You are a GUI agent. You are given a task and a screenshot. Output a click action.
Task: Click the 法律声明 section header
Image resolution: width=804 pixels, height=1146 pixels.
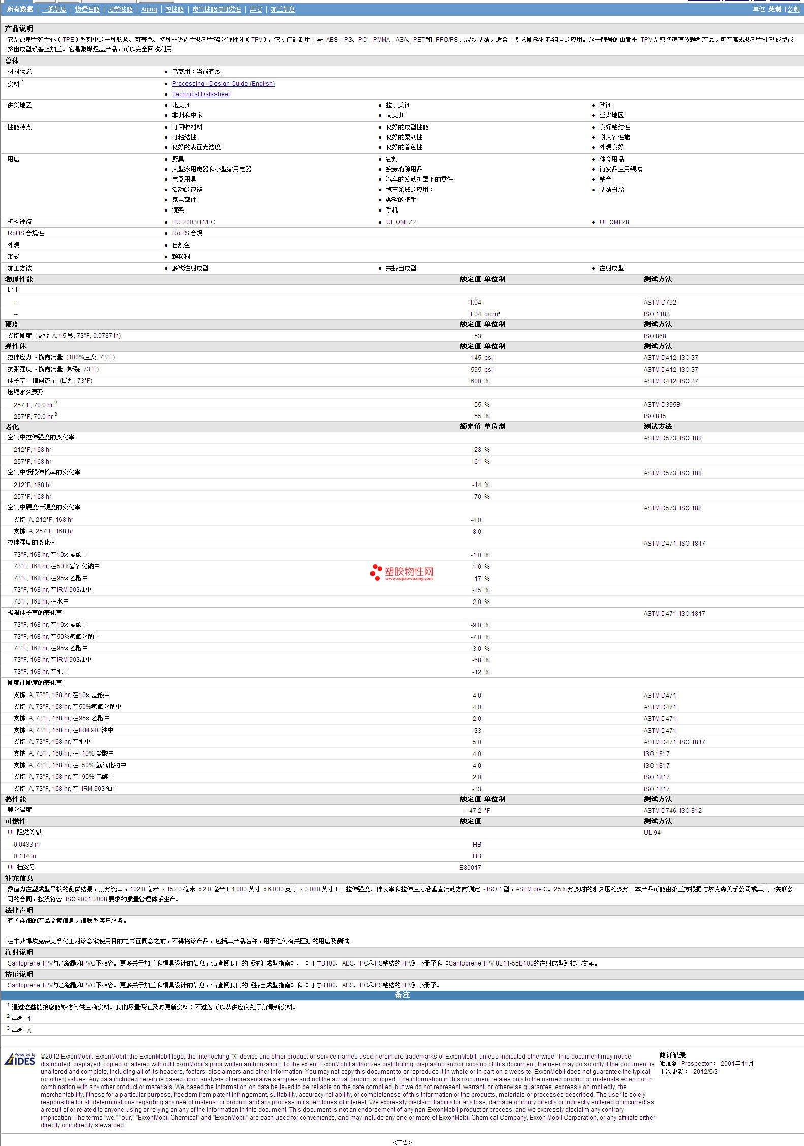pyautogui.click(x=19, y=910)
